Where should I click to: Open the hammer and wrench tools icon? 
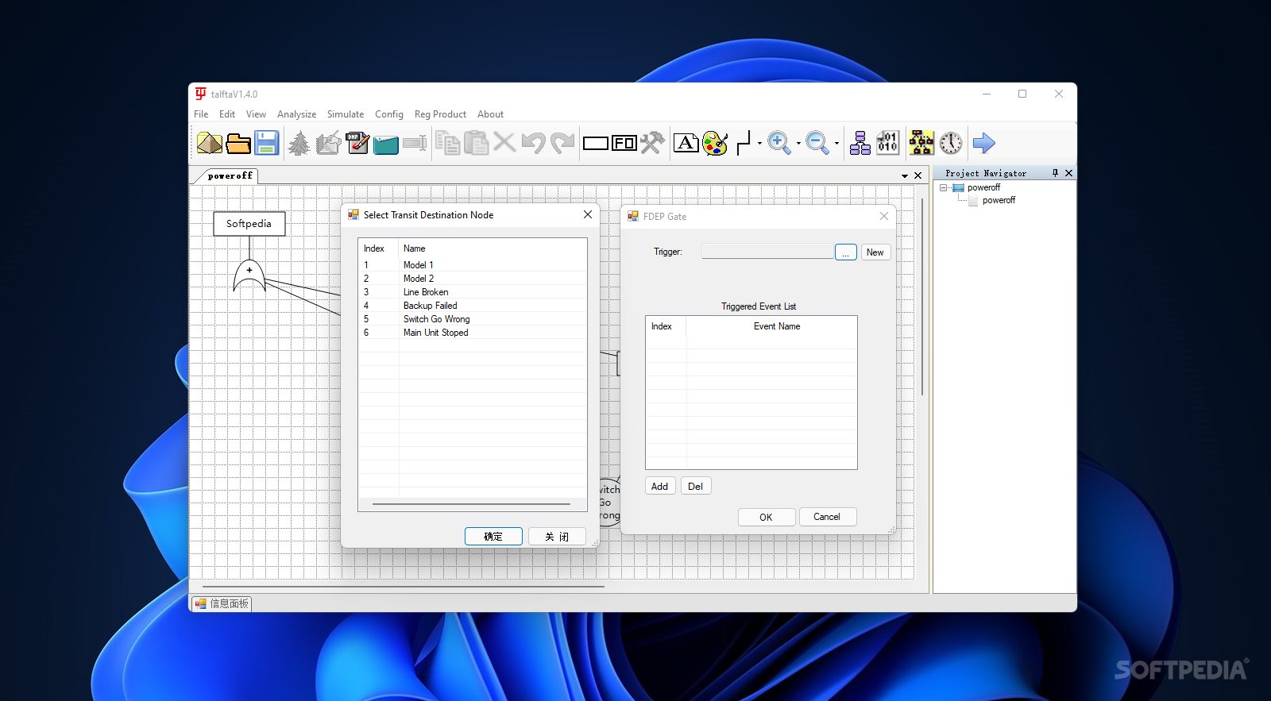tap(652, 143)
